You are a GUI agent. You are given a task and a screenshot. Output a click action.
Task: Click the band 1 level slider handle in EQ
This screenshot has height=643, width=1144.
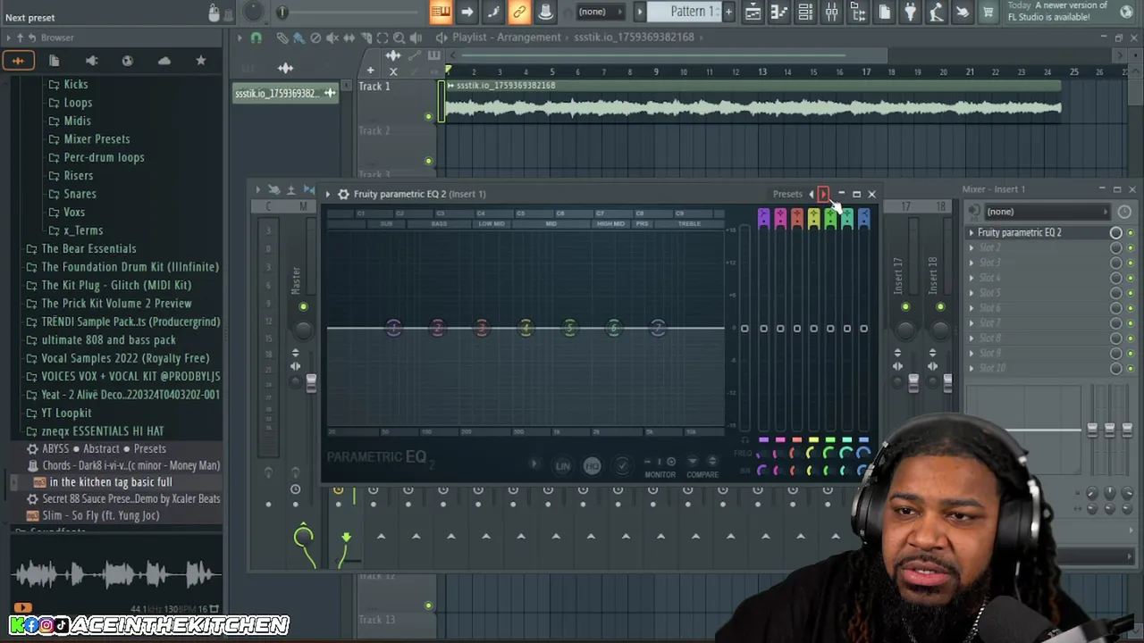click(x=763, y=329)
